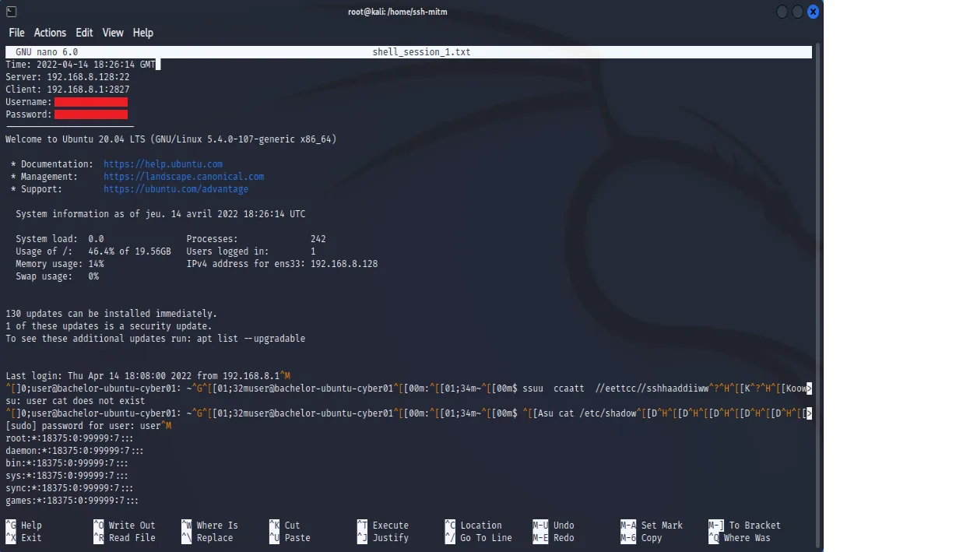The height and width of the screenshot is (552, 963).
Task: Click the Time: 2022-04-14 line
Action: pos(80,65)
